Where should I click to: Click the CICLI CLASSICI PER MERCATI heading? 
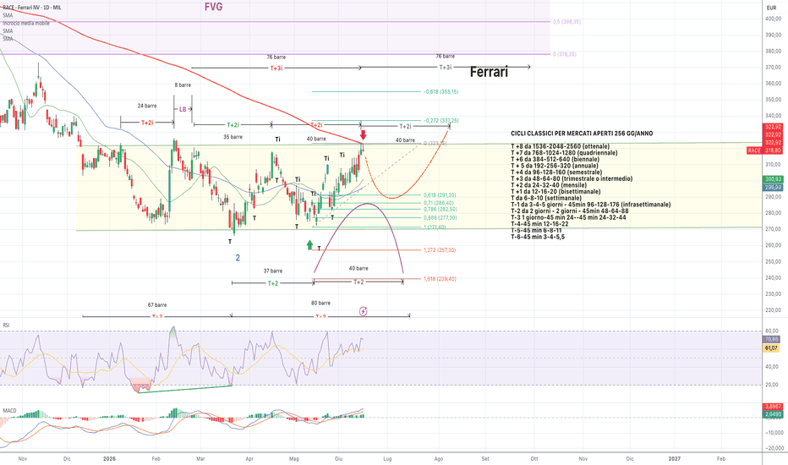[582, 134]
